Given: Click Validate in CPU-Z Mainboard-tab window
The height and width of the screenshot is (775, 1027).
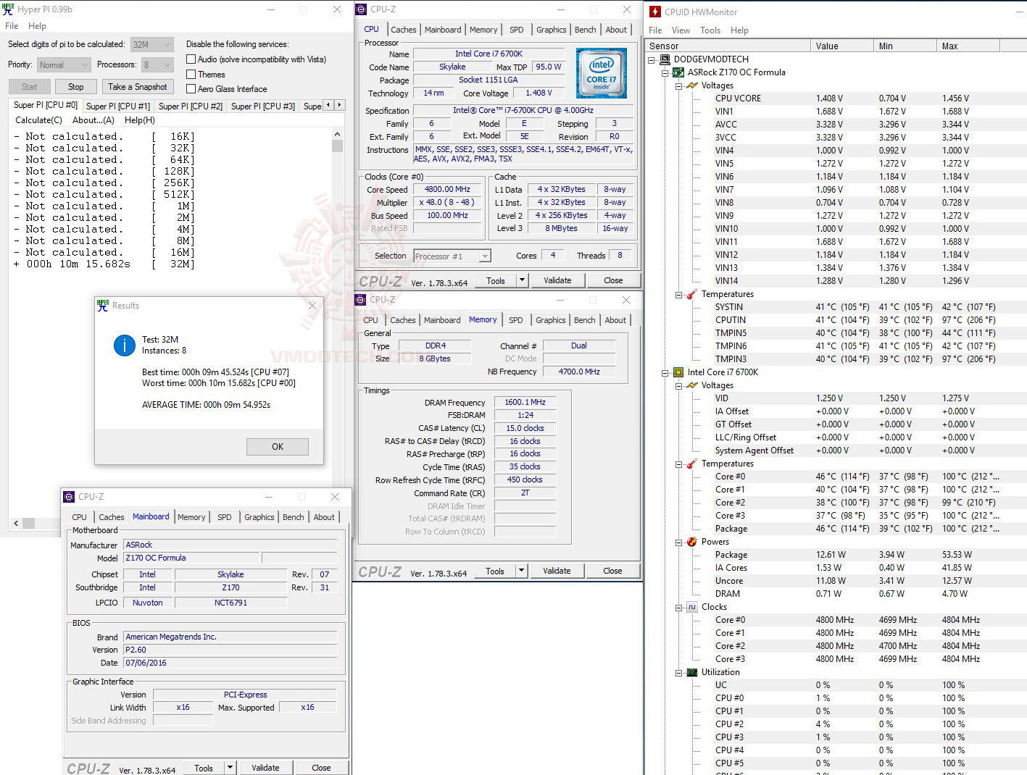Looking at the screenshot, I should (265, 768).
